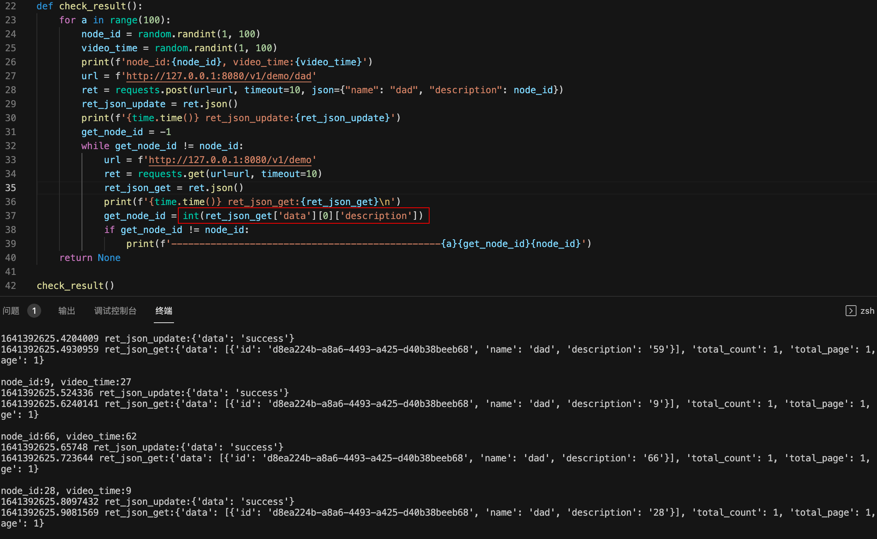Select the zsh shell terminal icon

click(851, 311)
